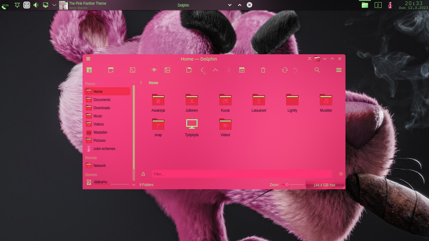Toggle keep-above button in Dolphin title bar
This screenshot has width=429, height=241.
coord(310,59)
